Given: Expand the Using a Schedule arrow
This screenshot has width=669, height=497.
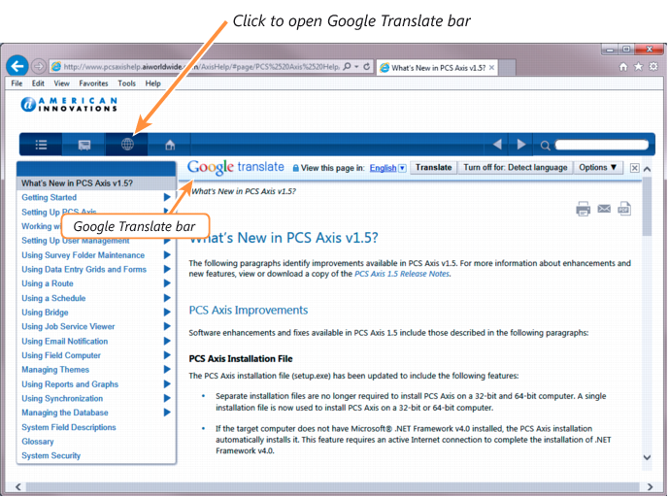Looking at the screenshot, I should [x=167, y=298].
